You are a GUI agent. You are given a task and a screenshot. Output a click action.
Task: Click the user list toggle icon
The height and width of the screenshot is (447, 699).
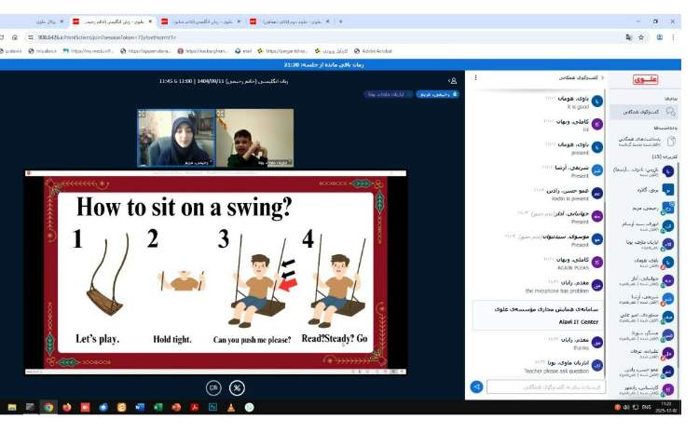point(452,81)
